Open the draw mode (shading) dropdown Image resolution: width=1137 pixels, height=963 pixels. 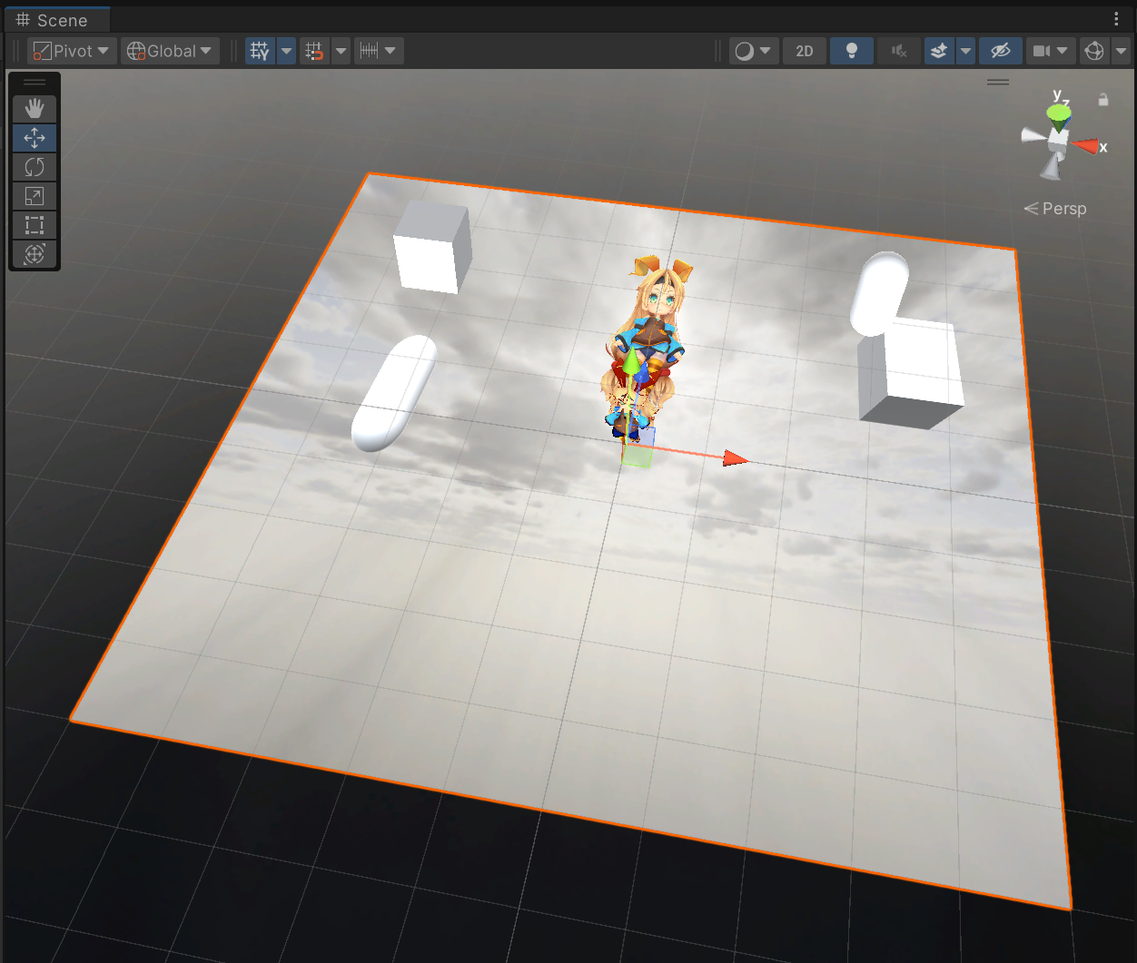pyautogui.click(x=754, y=51)
